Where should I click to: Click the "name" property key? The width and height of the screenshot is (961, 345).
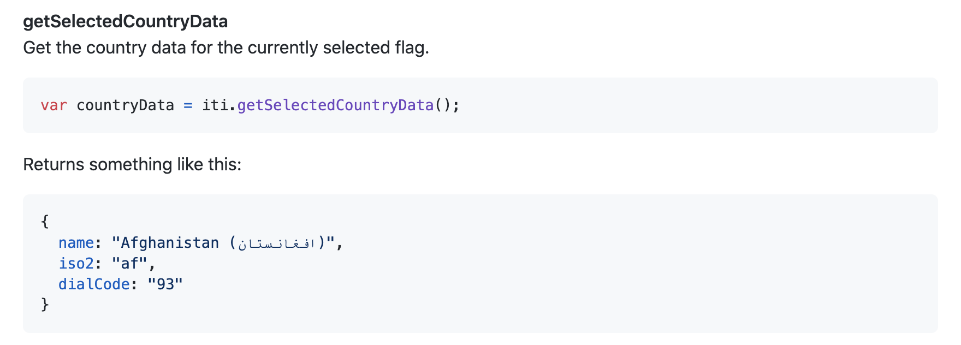[x=76, y=242]
